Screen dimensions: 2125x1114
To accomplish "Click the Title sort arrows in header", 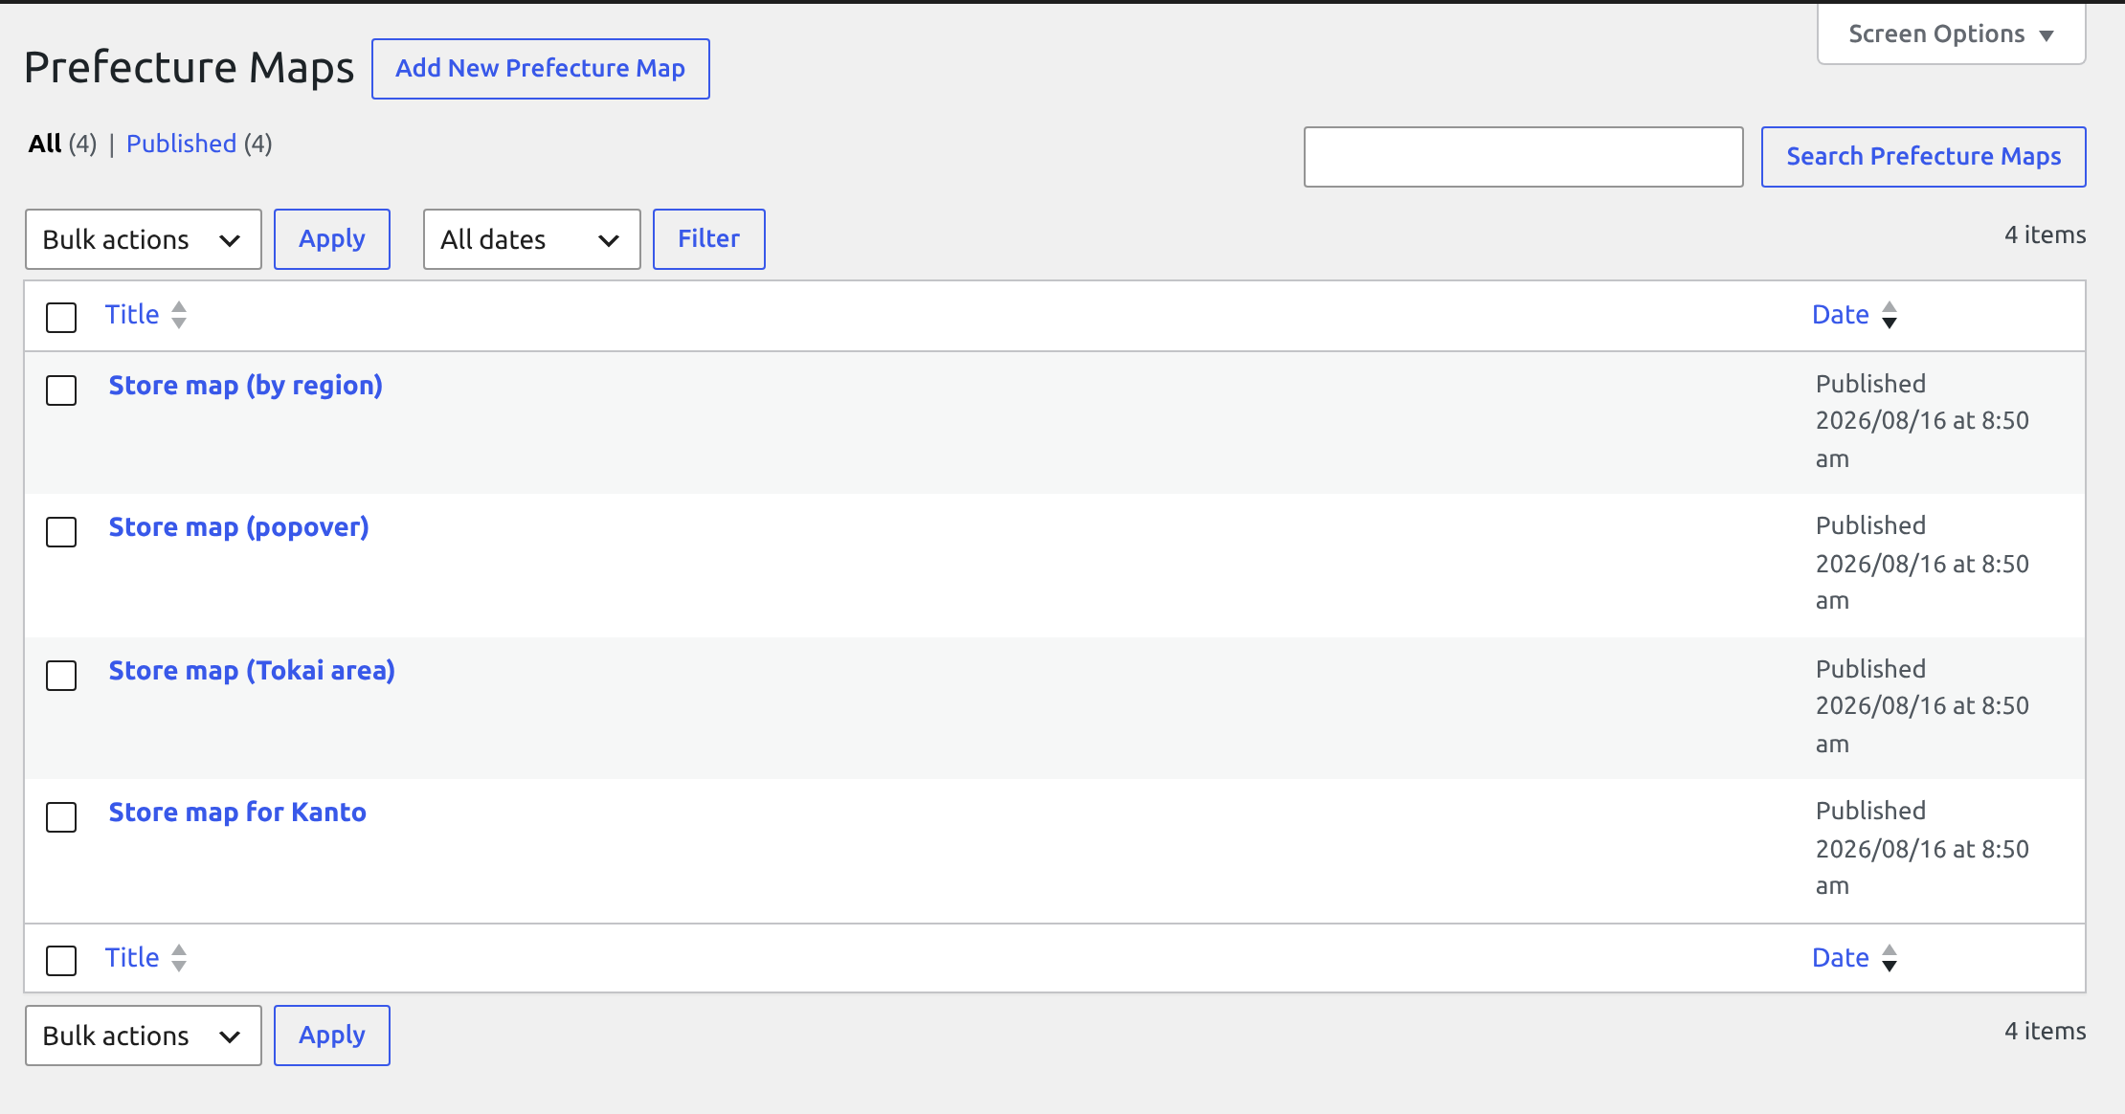I will pyautogui.click(x=179, y=315).
